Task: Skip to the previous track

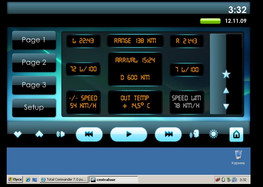Action: pyautogui.click(x=89, y=134)
